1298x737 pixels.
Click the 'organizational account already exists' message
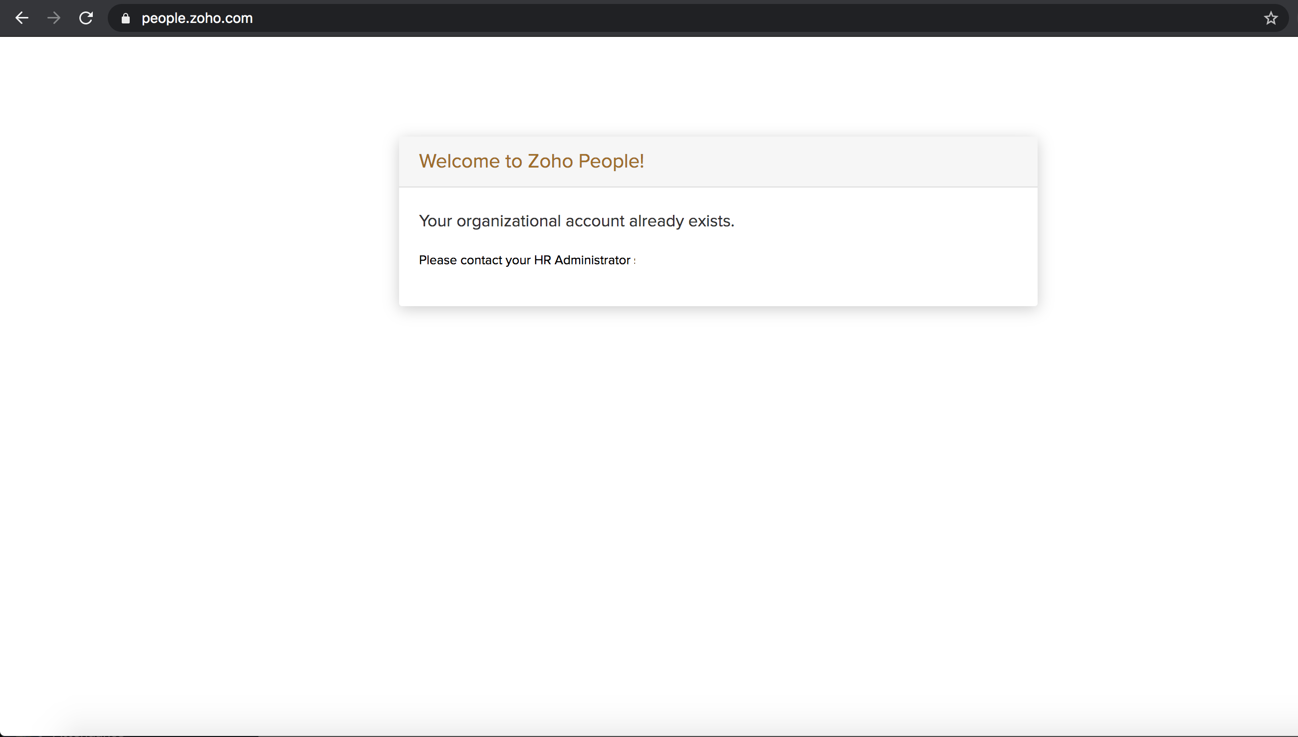[576, 221]
